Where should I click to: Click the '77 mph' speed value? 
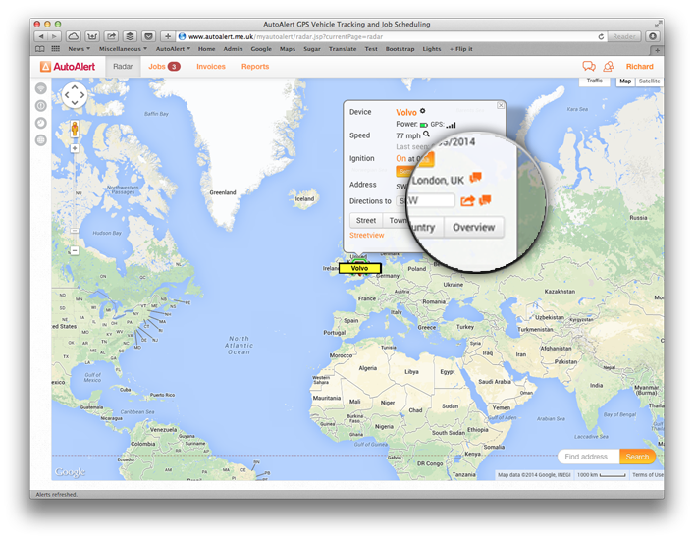pos(408,135)
